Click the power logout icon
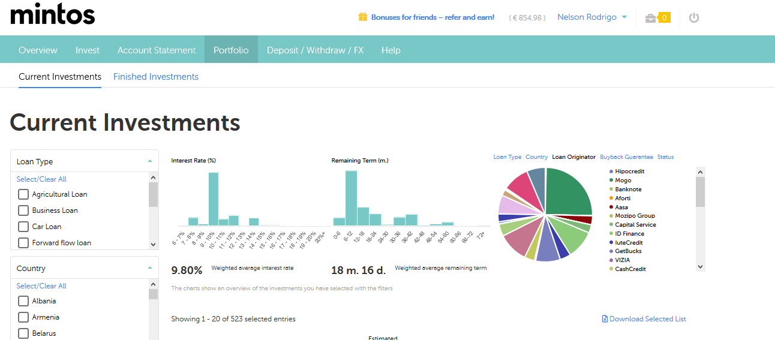The width and height of the screenshot is (775, 340). tap(694, 18)
